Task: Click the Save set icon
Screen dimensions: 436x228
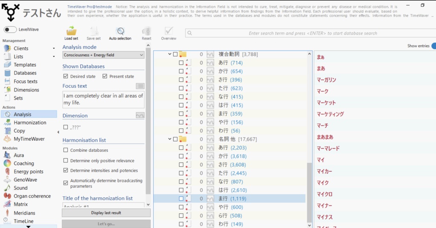Action: tap(94, 31)
